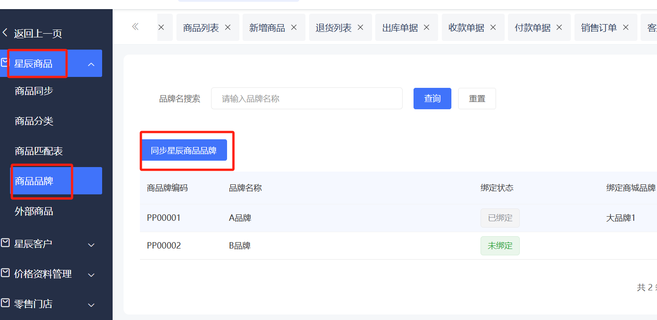The width and height of the screenshot is (657, 320).
Task: Click the B品牌 name cell
Action: 240,246
